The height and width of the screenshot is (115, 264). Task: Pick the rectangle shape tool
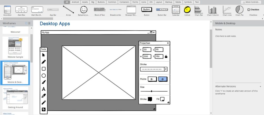(44, 69)
